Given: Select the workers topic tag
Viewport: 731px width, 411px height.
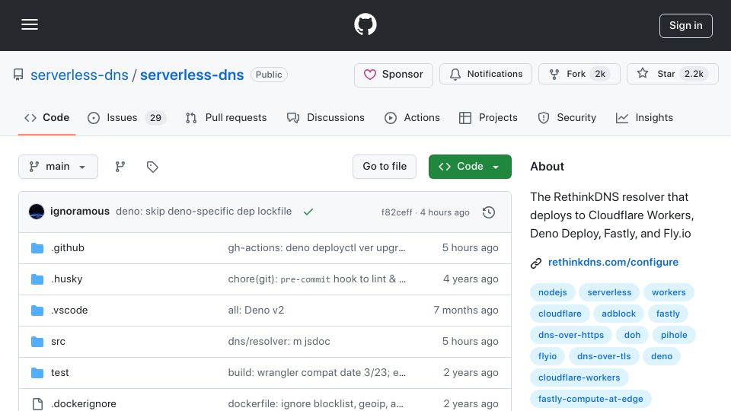Looking at the screenshot, I should pyautogui.click(x=669, y=292).
